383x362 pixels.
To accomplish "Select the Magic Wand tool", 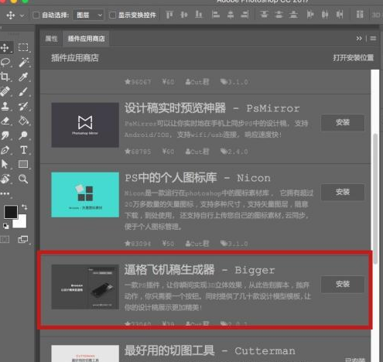I will [x=23, y=62].
